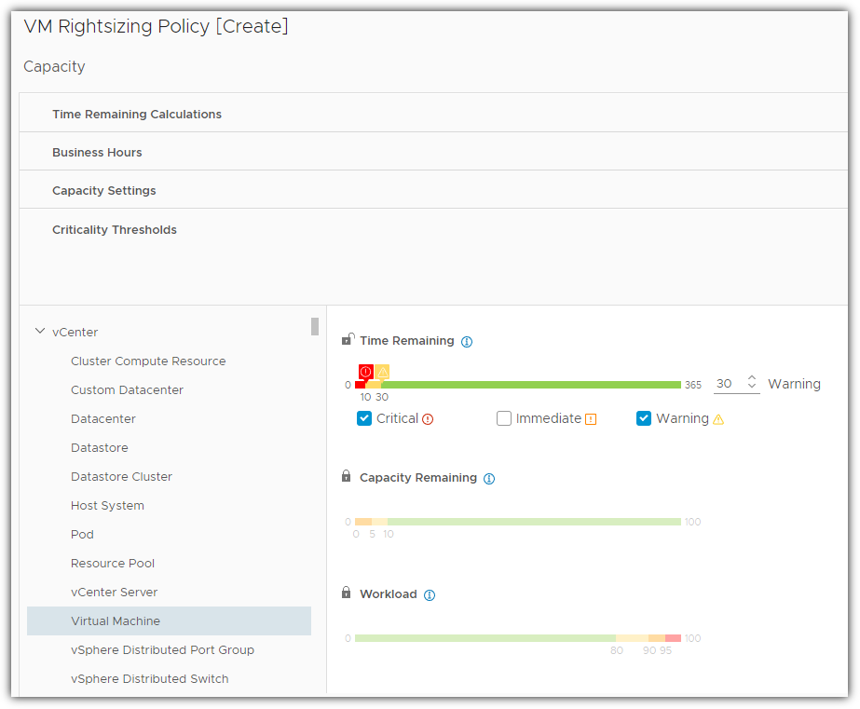Click the info icon next to Time Remaining

pyautogui.click(x=467, y=342)
